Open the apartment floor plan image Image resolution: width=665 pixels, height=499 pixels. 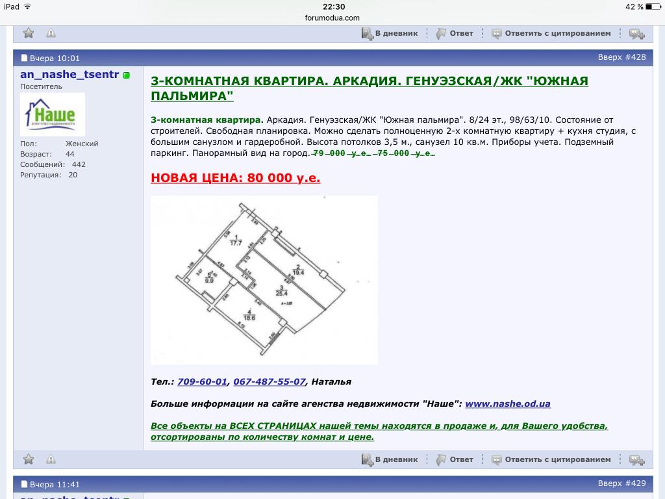coord(264,279)
